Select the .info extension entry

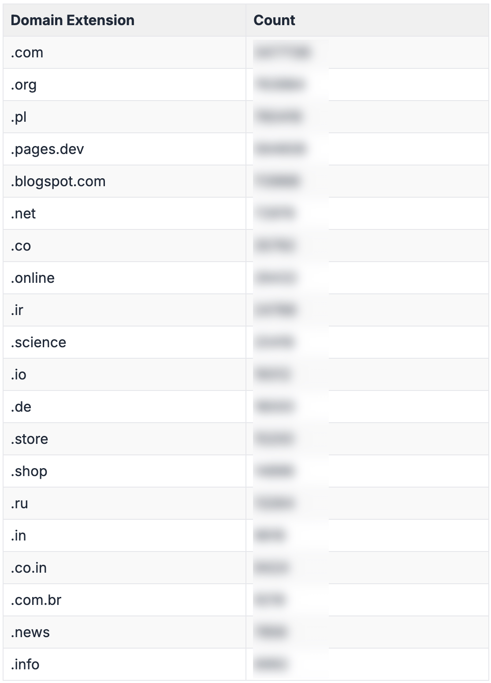(x=25, y=664)
